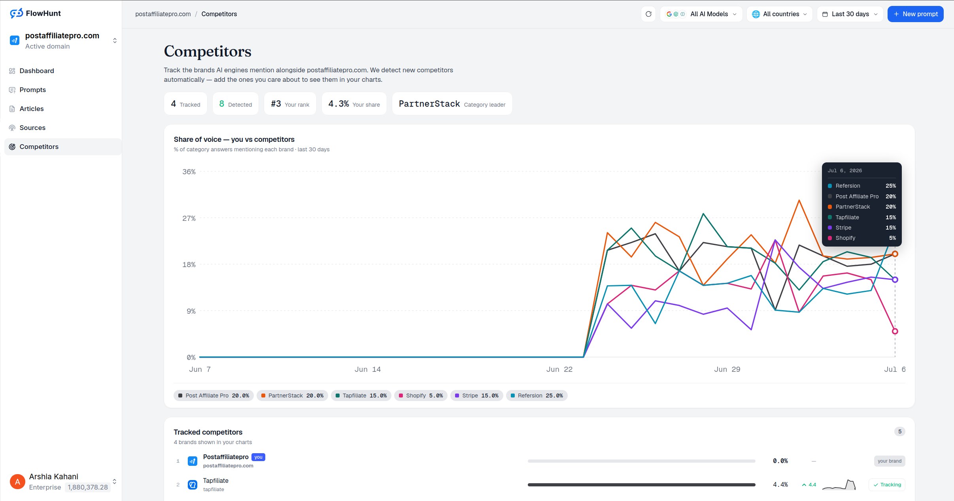This screenshot has width=954, height=501.
Task: Toggle Shopify 5.0% legend chip
Action: click(x=421, y=396)
